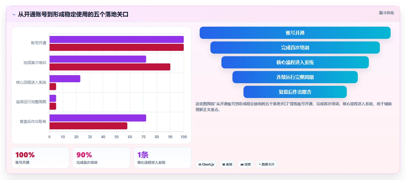Click the x-axis tick value 0

pyautogui.click(x=49, y=137)
